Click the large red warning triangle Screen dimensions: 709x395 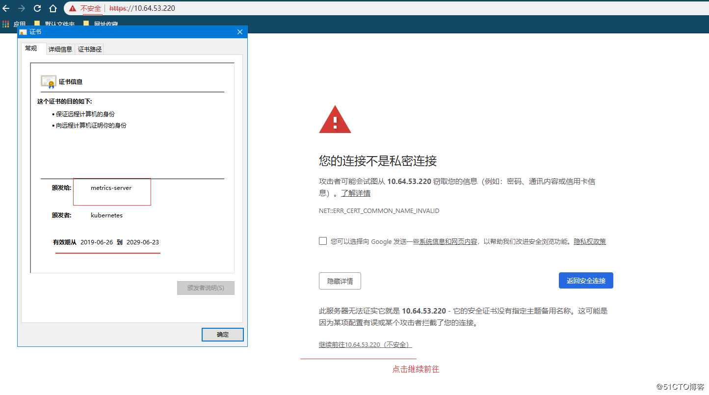pos(335,119)
